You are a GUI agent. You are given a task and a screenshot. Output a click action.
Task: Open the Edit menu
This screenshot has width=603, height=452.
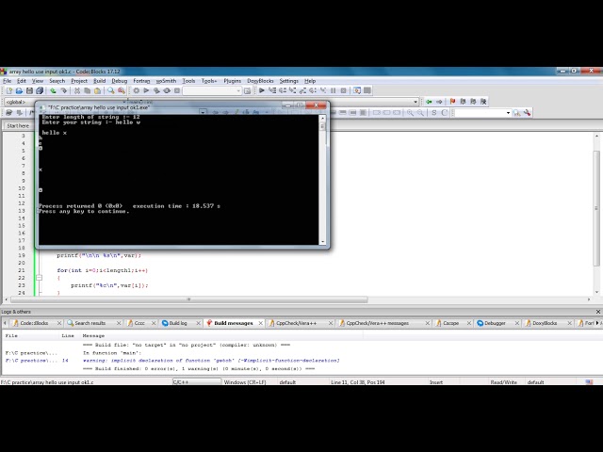22,81
